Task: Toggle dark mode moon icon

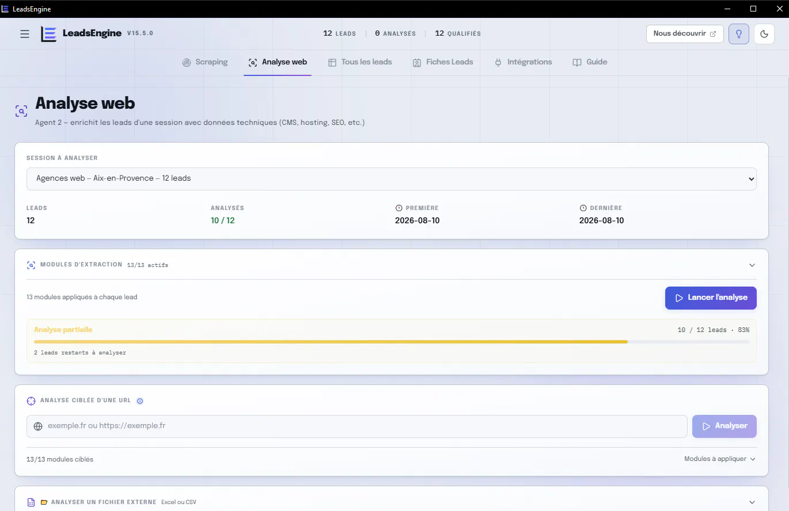Action: click(x=764, y=34)
